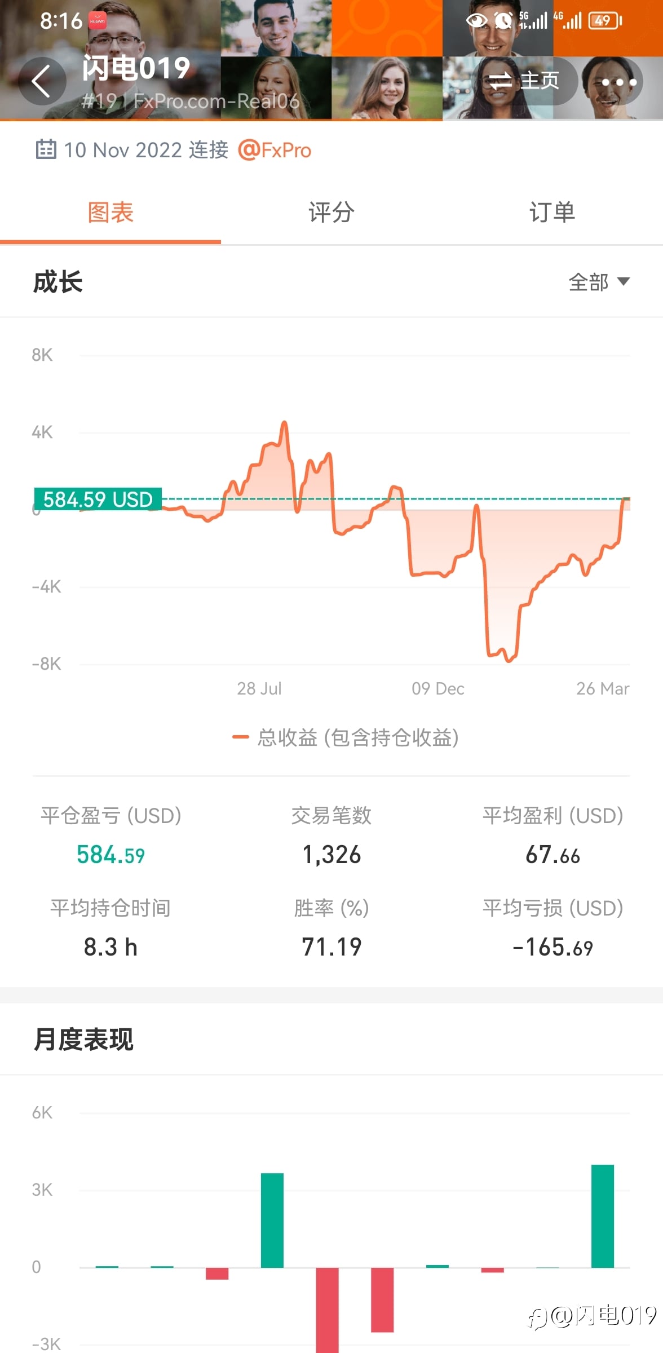Tap the 交易笔数 value 1,326

point(331,855)
